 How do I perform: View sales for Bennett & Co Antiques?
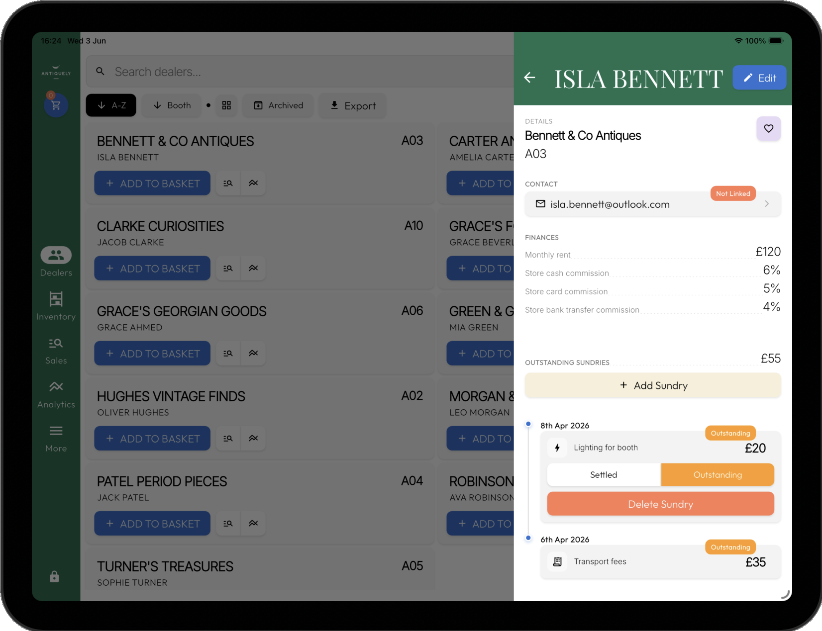pos(228,183)
